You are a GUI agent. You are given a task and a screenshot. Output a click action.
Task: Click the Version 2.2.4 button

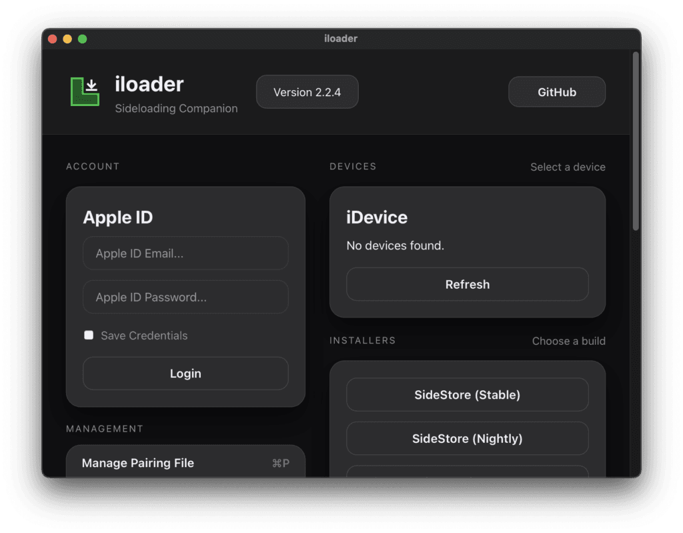(x=307, y=92)
